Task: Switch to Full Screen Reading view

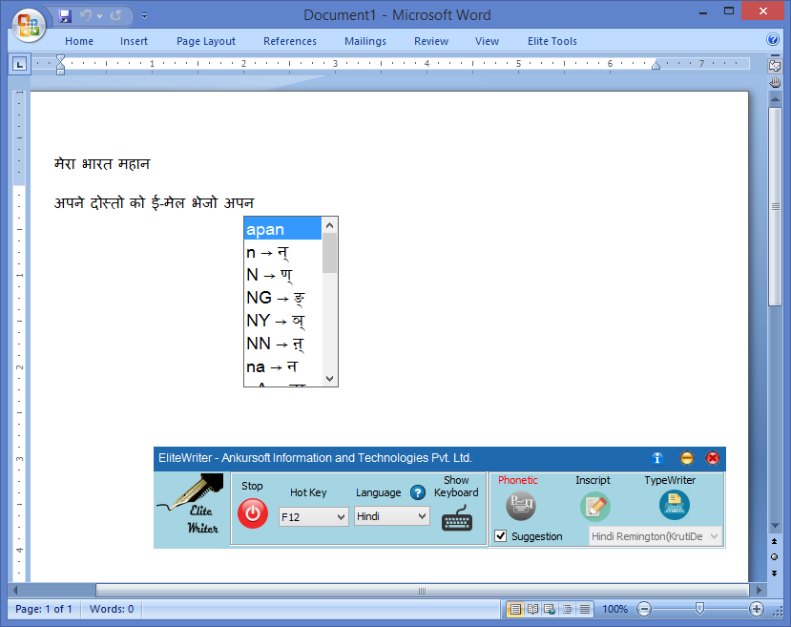Action: click(532, 610)
